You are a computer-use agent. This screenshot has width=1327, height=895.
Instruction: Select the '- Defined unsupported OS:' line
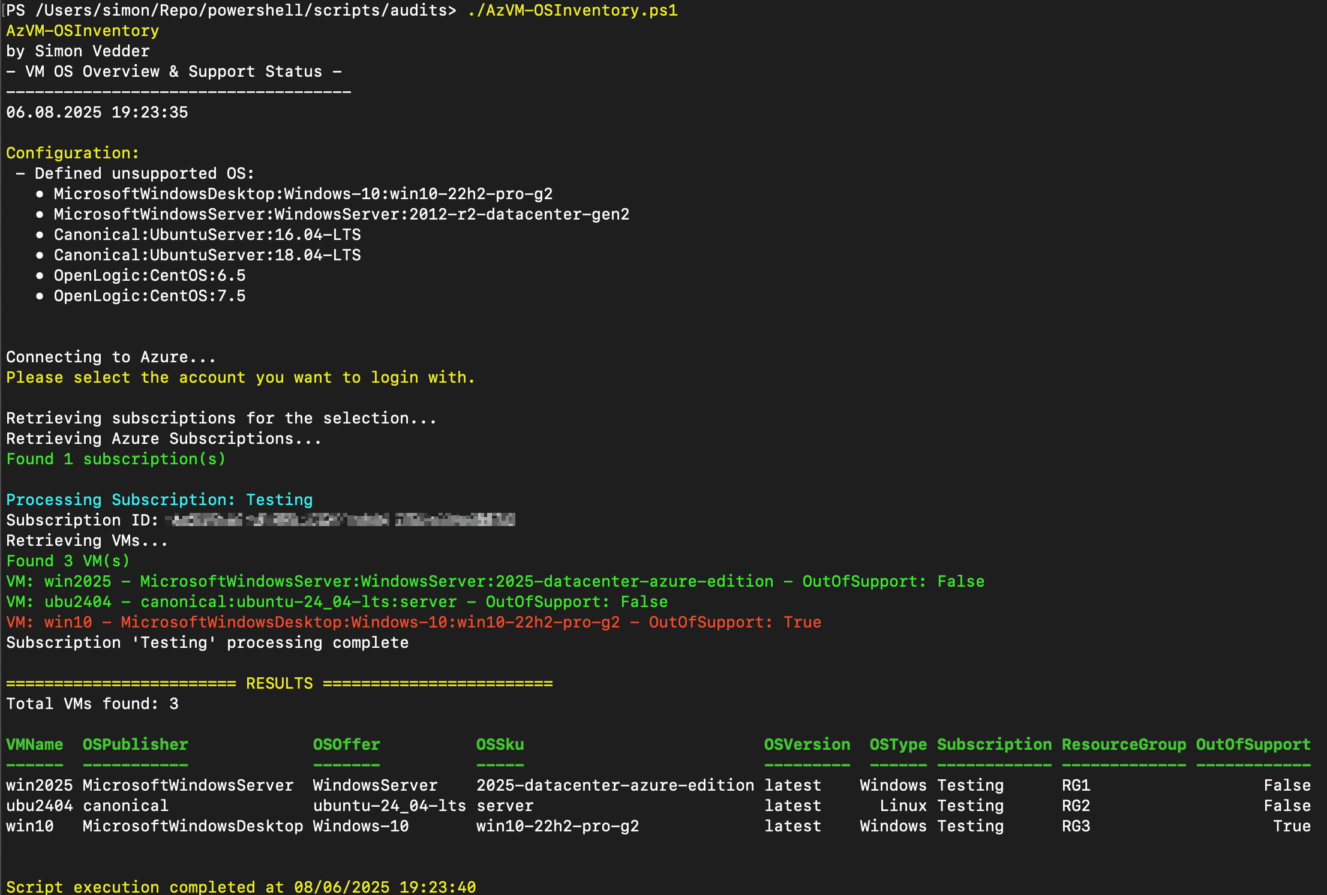click(x=136, y=173)
